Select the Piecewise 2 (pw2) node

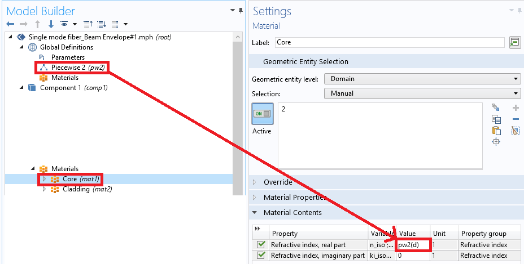[x=78, y=68]
